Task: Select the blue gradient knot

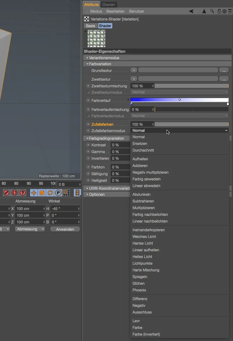Action: point(131,104)
